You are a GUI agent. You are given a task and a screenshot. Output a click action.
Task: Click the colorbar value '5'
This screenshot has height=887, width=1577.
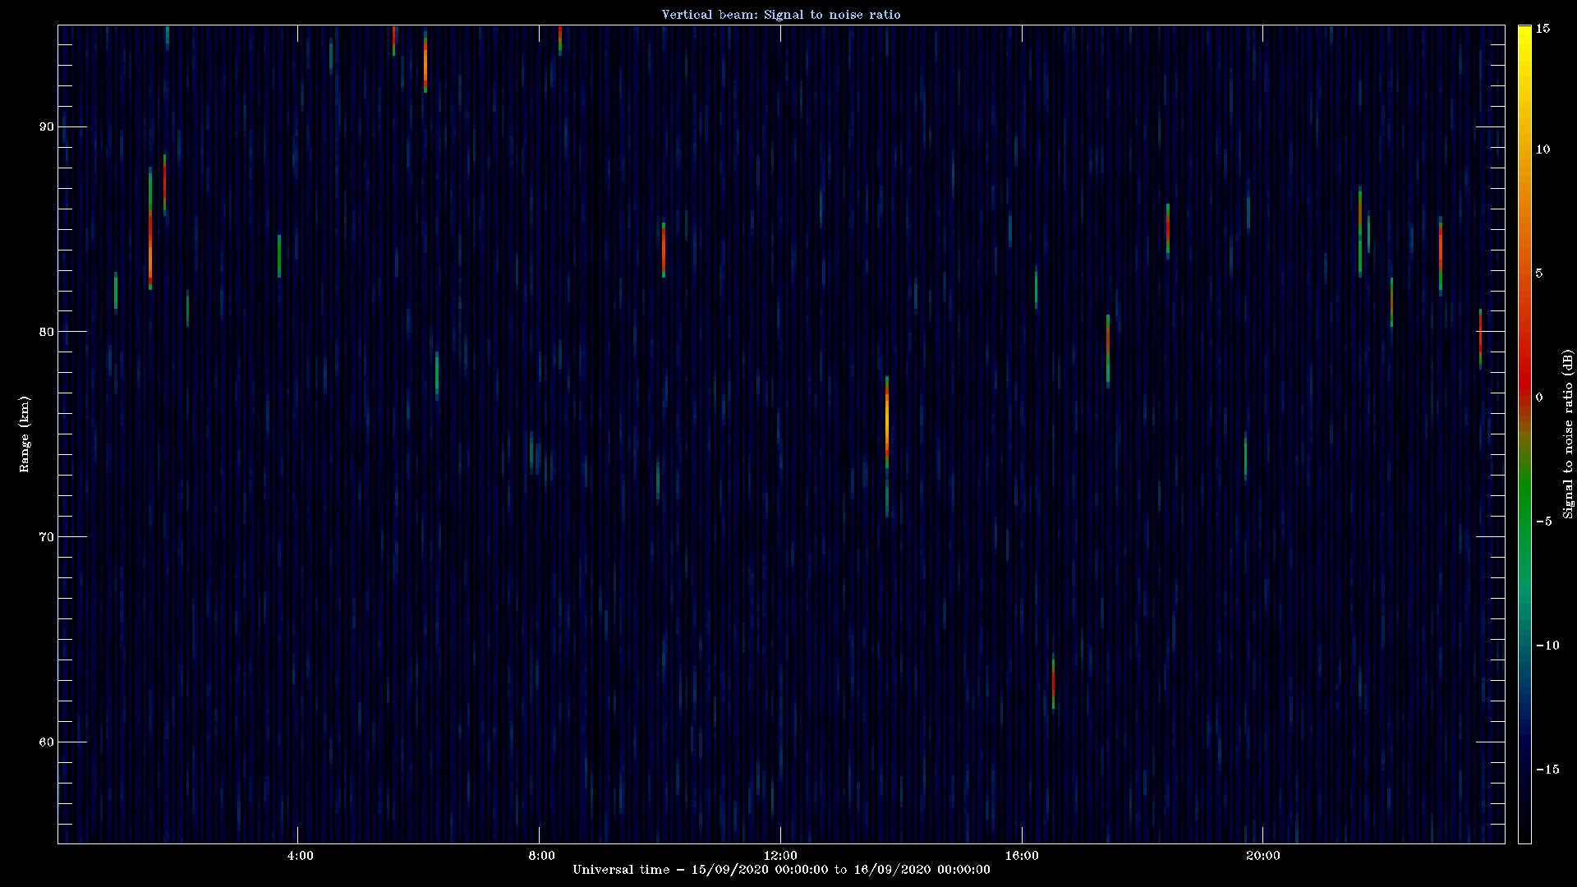1539,273
